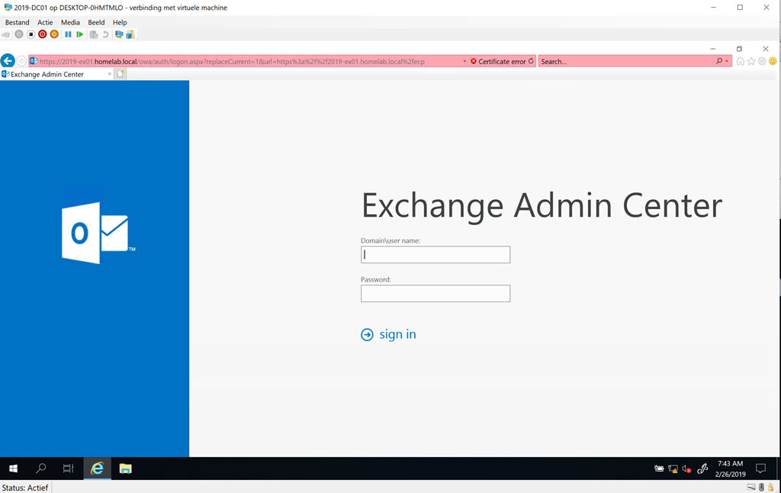The width and height of the screenshot is (781, 493).
Task: Unmute the speaker in the system tray
Action: coord(686,469)
